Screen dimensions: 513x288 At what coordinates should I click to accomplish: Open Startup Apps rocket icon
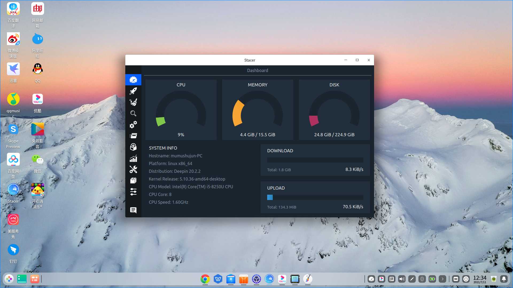[x=133, y=91]
